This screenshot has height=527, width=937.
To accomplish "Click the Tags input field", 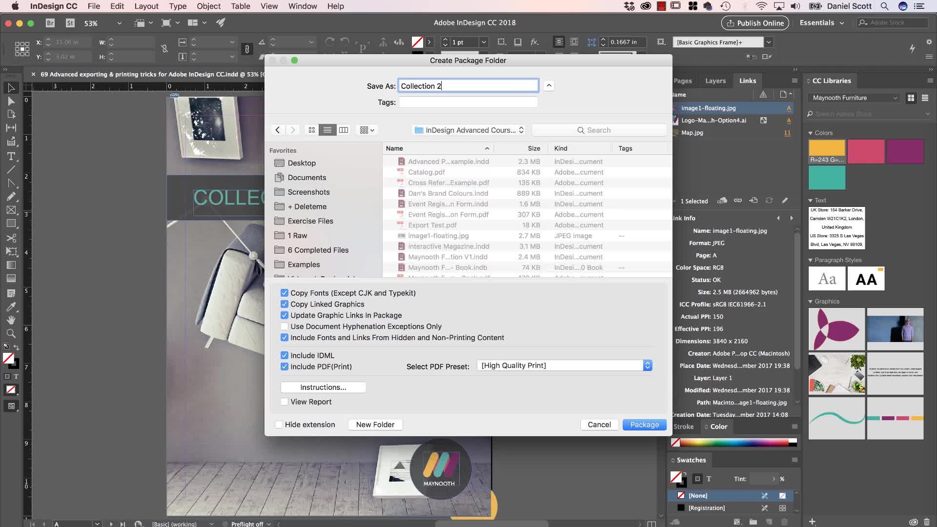I will click(x=468, y=102).
